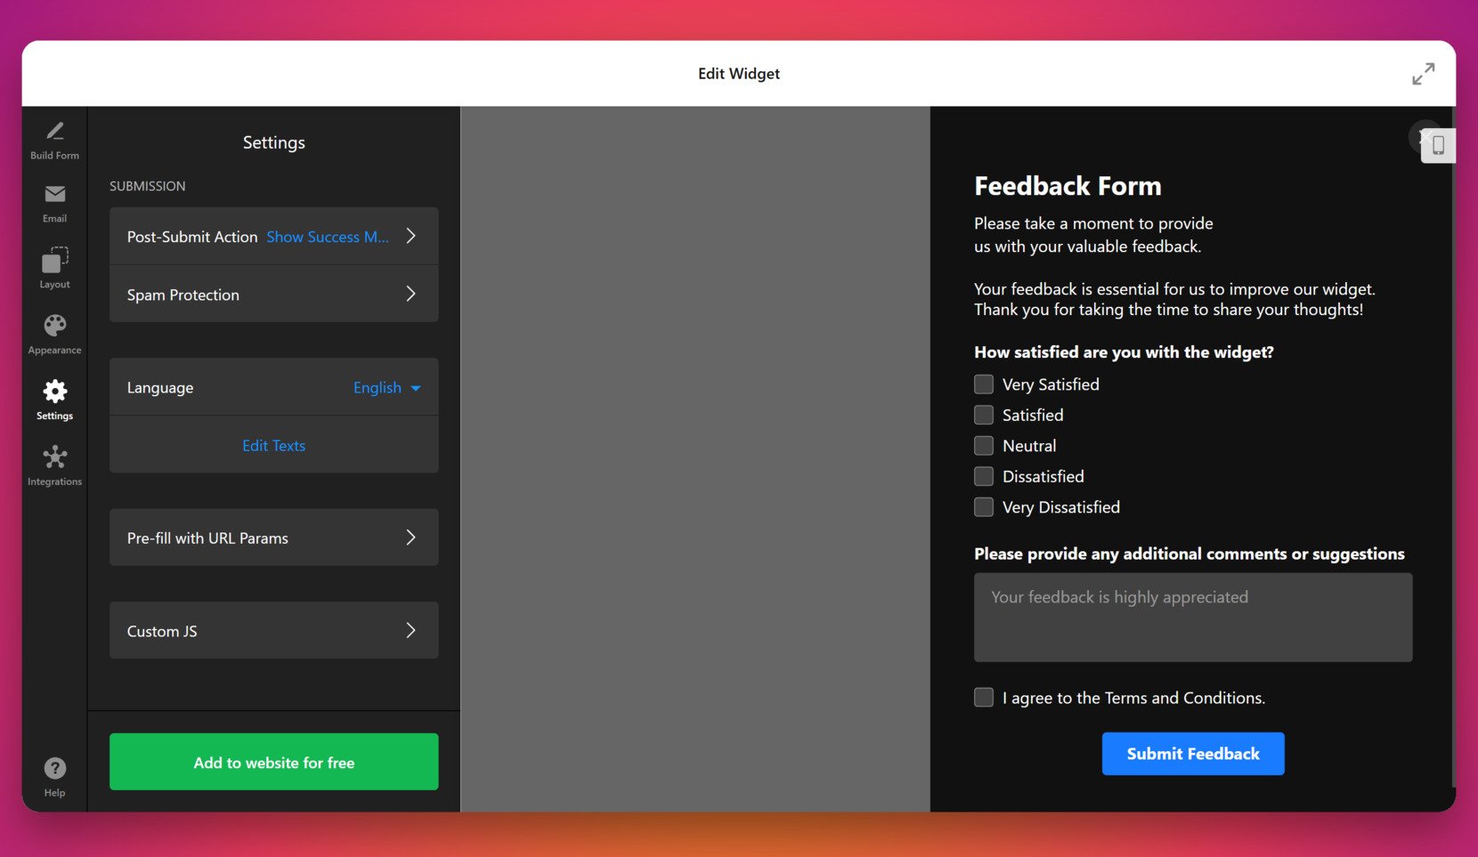Expand the editor to full screen
This screenshot has height=857, width=1478.
coord(1423,74)
